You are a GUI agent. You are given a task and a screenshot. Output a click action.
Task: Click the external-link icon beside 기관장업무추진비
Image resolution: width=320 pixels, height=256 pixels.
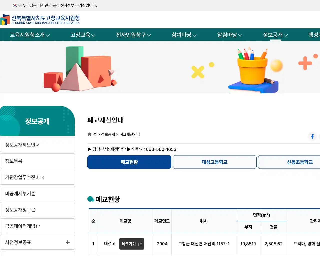tap(43, 177)
